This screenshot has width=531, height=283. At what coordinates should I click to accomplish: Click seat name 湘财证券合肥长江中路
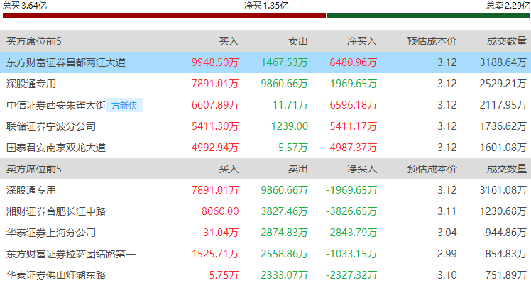pos(56,211)
